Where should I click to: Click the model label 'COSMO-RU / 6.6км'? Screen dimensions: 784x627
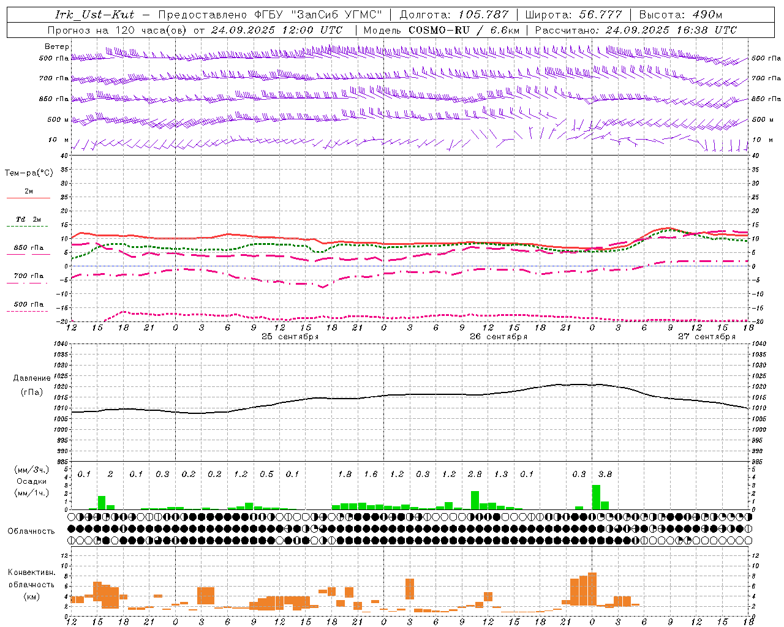(464, 30)
